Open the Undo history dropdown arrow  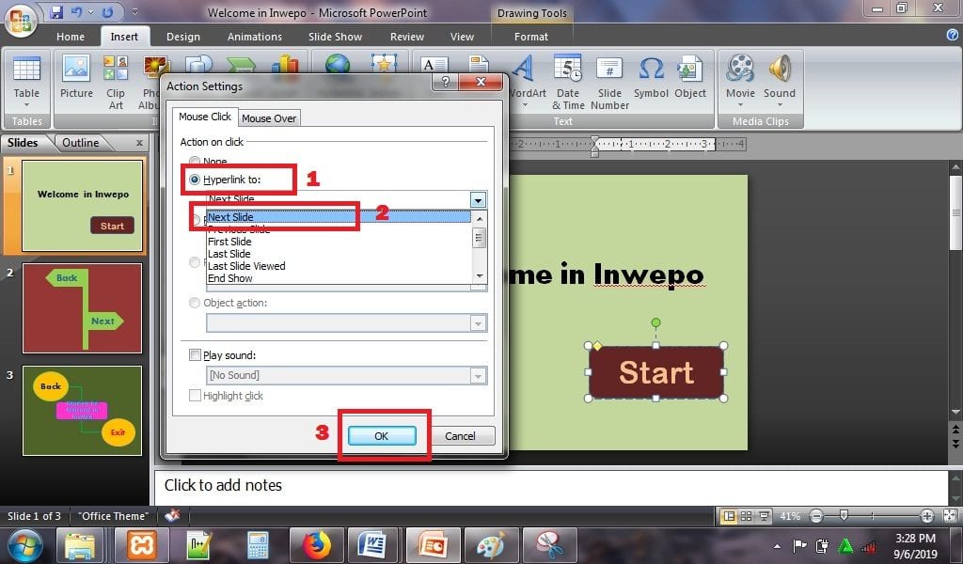pos(89,11)
